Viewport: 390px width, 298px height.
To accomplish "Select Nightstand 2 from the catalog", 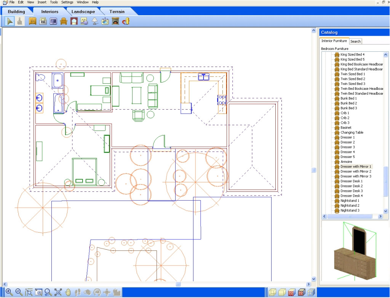I will [x=350, y=206].
